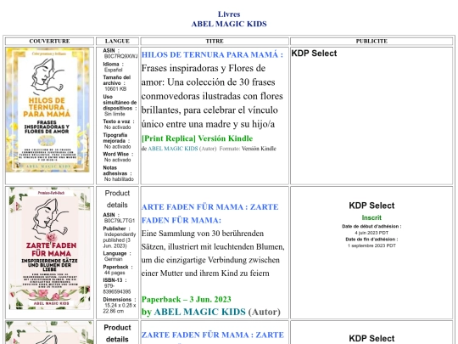Select the '15.24 x 0.28 x 22.86 cm' dimensions text
Viewport: 458px width, 344px height.
pyautogui.click(x=120, y=308)
